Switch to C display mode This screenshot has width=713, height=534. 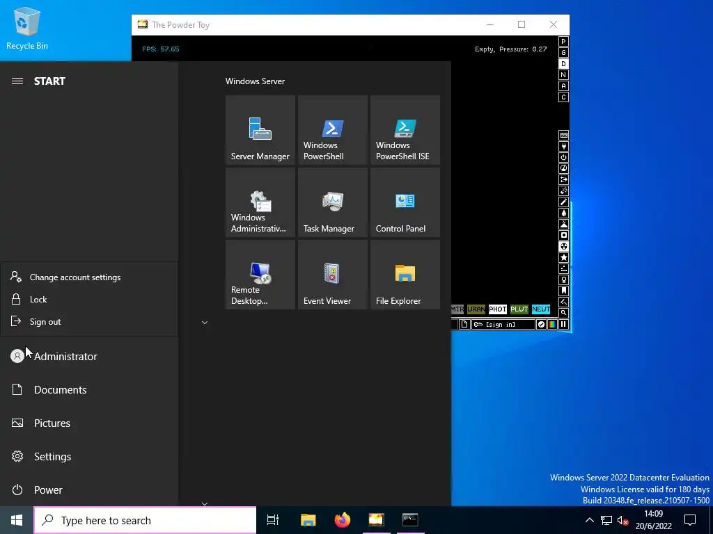pos(563,97)
